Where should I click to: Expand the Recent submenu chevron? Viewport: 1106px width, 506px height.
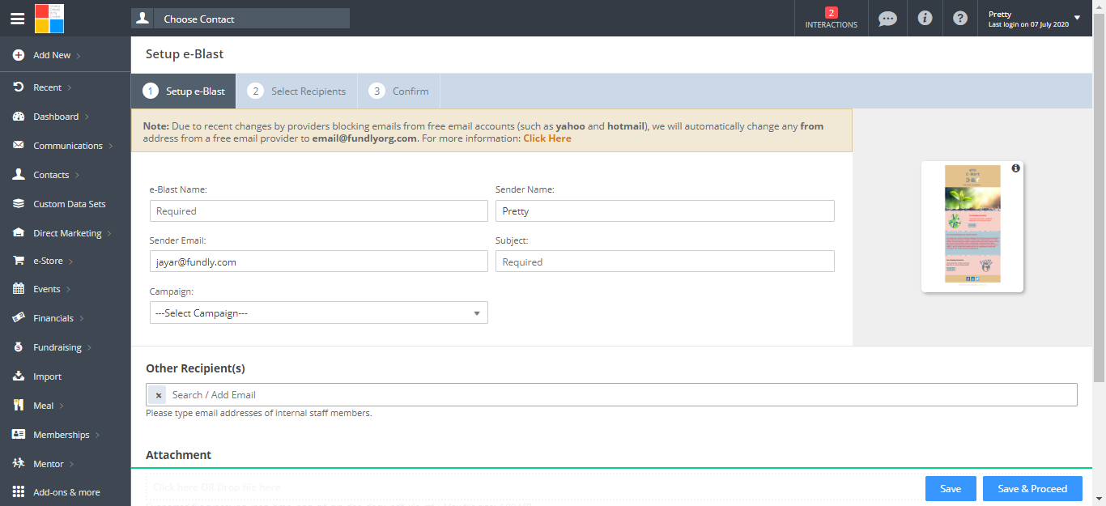[70, 87]
